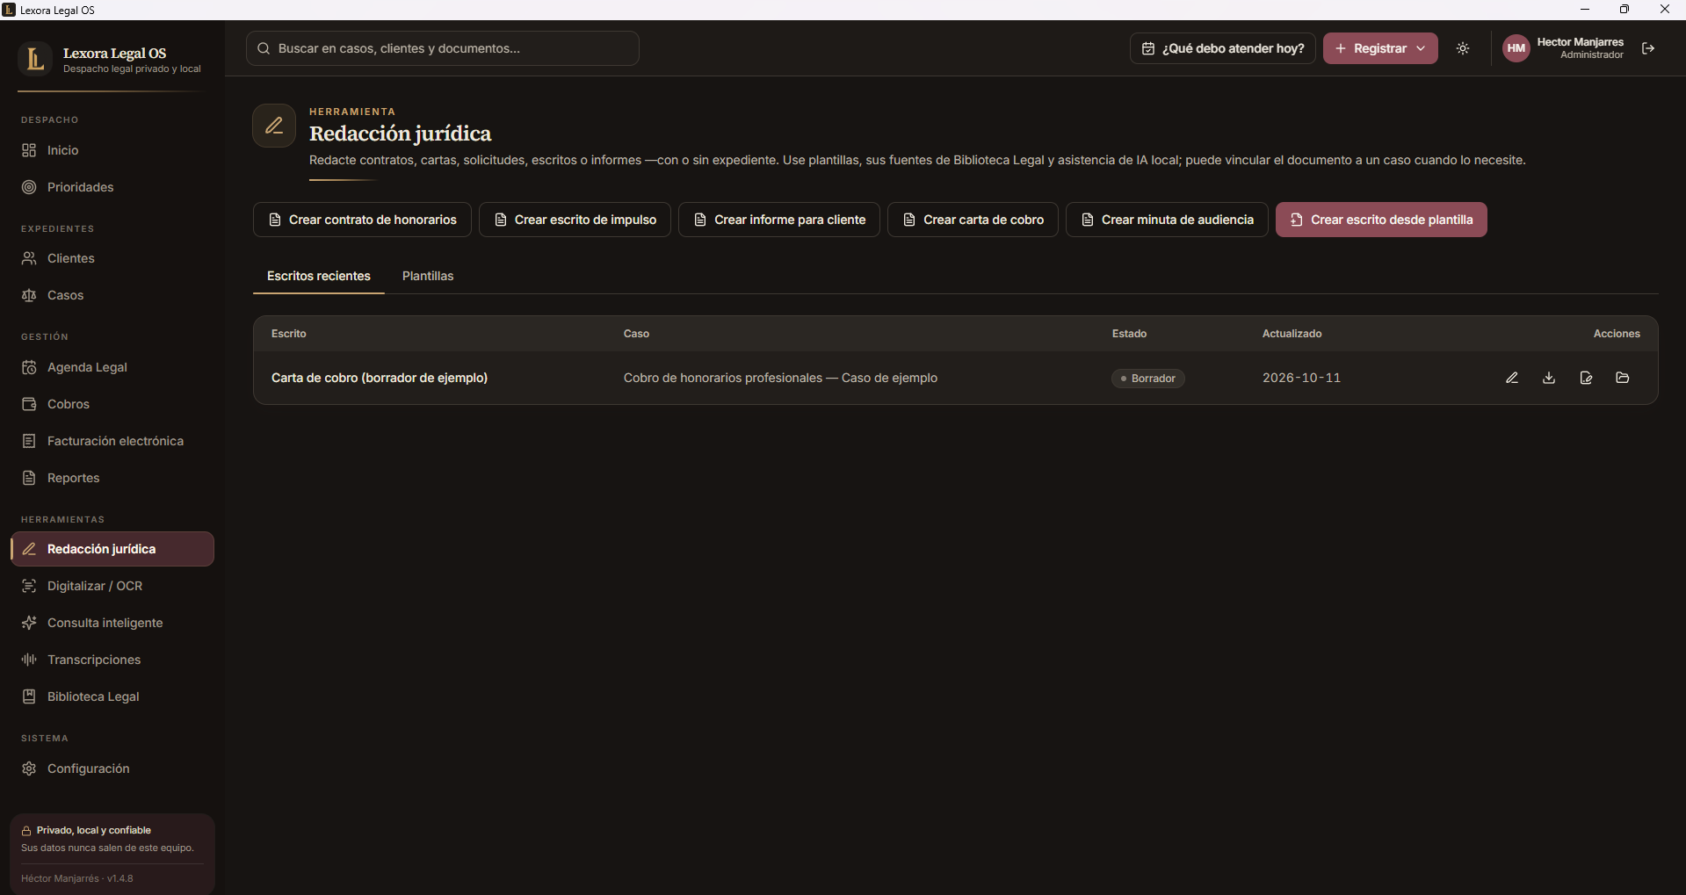
Task: Click Crear contrato de honorarios button
Action: pyautogui.click(x=362, y=220)
